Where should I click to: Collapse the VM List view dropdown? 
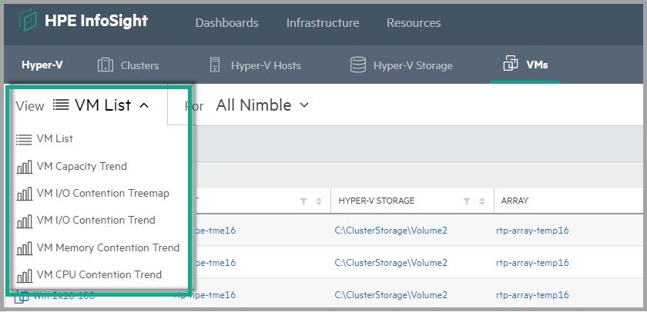(x=101, y=105)
